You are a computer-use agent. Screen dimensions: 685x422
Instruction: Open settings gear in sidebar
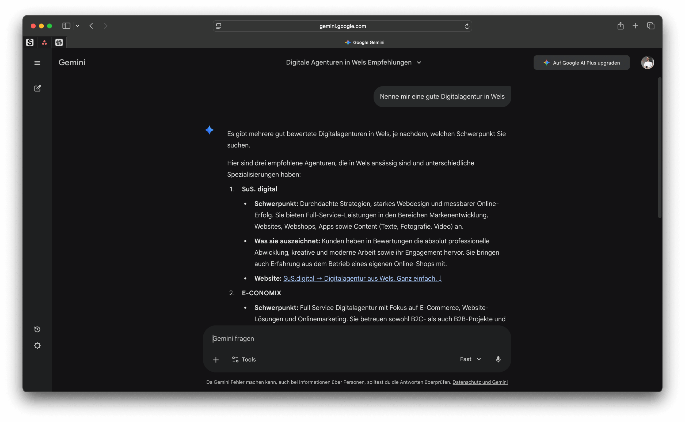[x=37, y=346]
